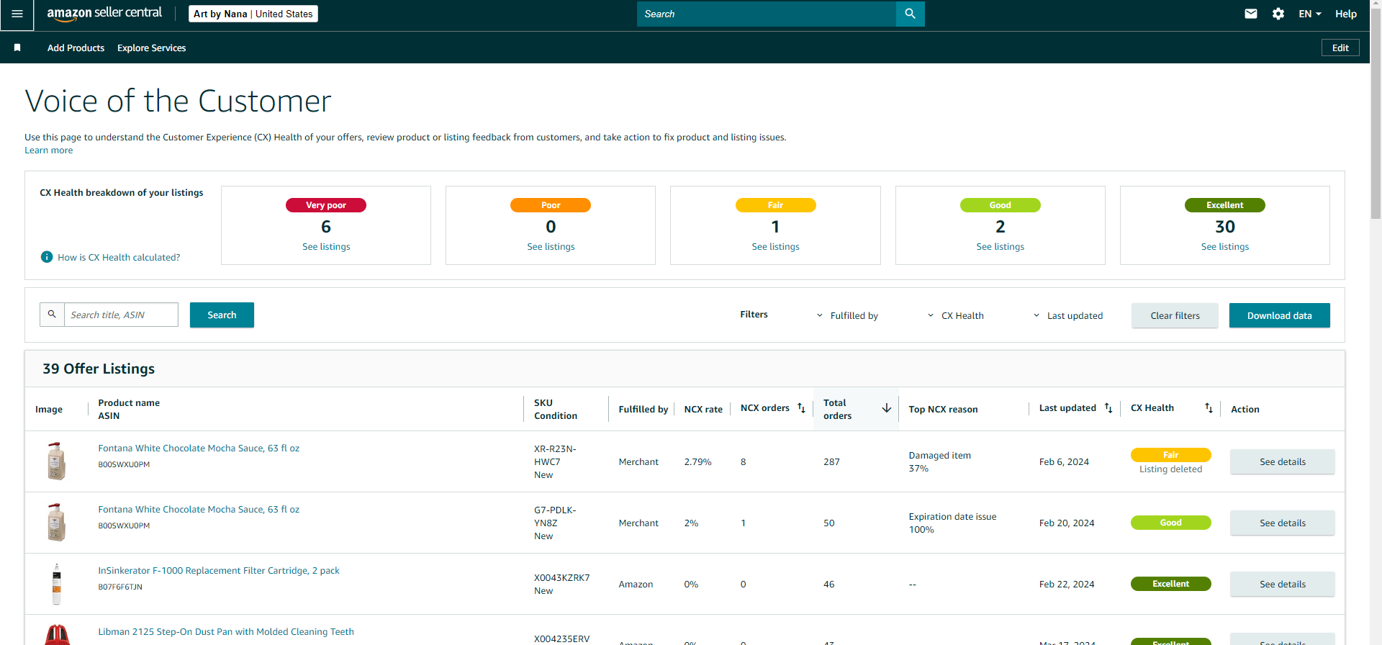See details for 287-order Fontana row
Viewport: 1382px width, 645px height.
(x=1282, y=461)
